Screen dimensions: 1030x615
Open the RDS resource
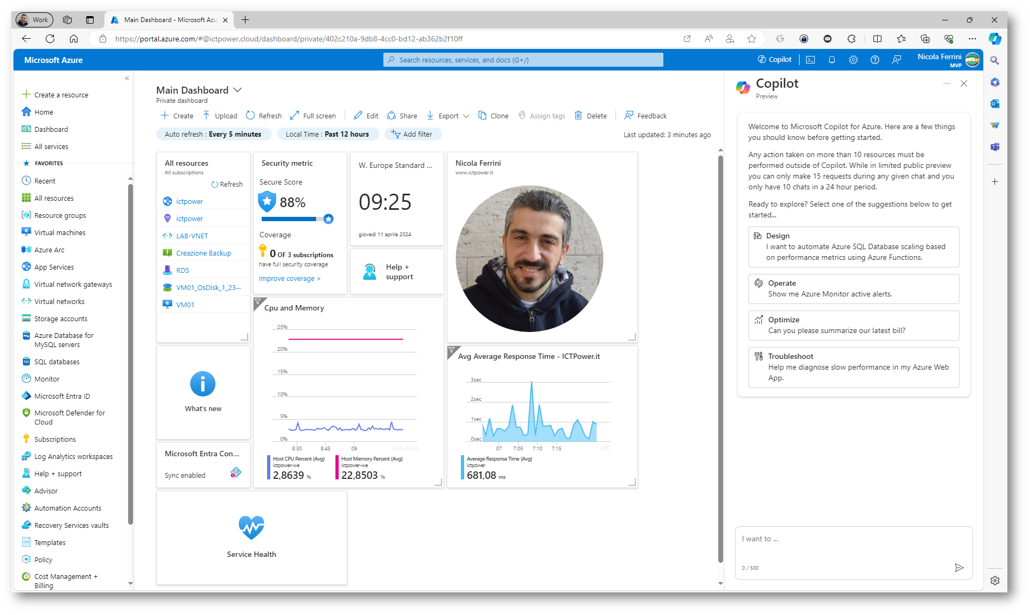pyautogui.click(x=183, y=270)
